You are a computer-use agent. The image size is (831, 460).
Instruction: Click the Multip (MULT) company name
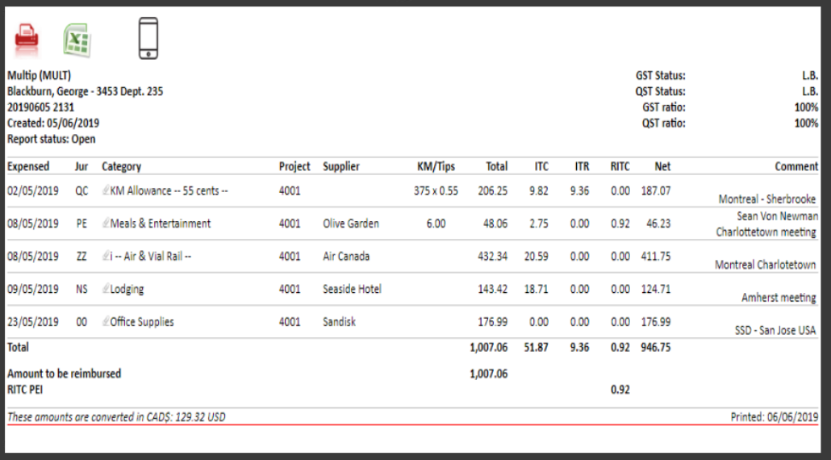point(40,76)
